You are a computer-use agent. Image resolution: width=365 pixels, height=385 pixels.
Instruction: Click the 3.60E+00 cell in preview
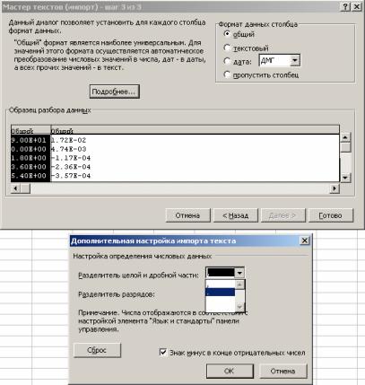(29, 167)
